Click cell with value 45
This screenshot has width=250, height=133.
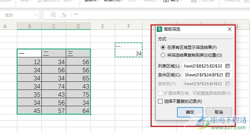coord(29,110)
